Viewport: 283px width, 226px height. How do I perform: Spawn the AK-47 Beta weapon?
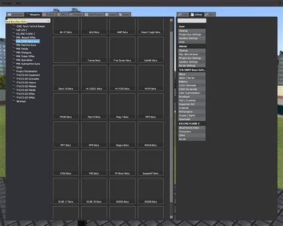(66, 26)
